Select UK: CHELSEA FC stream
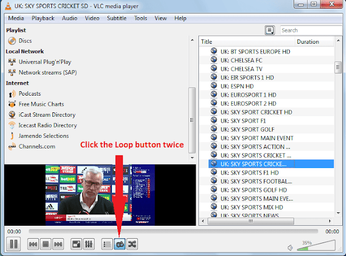Screen dimensions: 346x256 click(242, 60)
